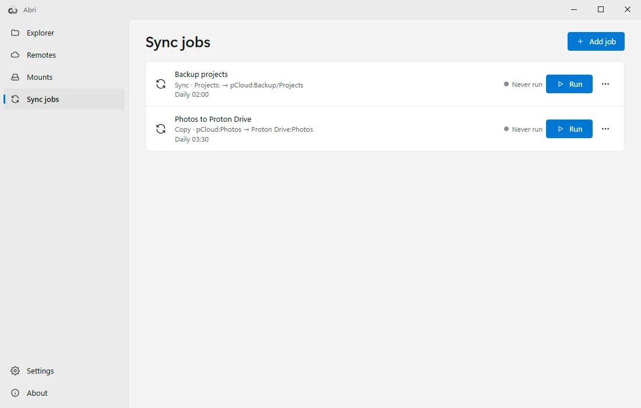
Task: Click the Sync jobs refresh icon in sidebar
Action: (x=15, y=99)
